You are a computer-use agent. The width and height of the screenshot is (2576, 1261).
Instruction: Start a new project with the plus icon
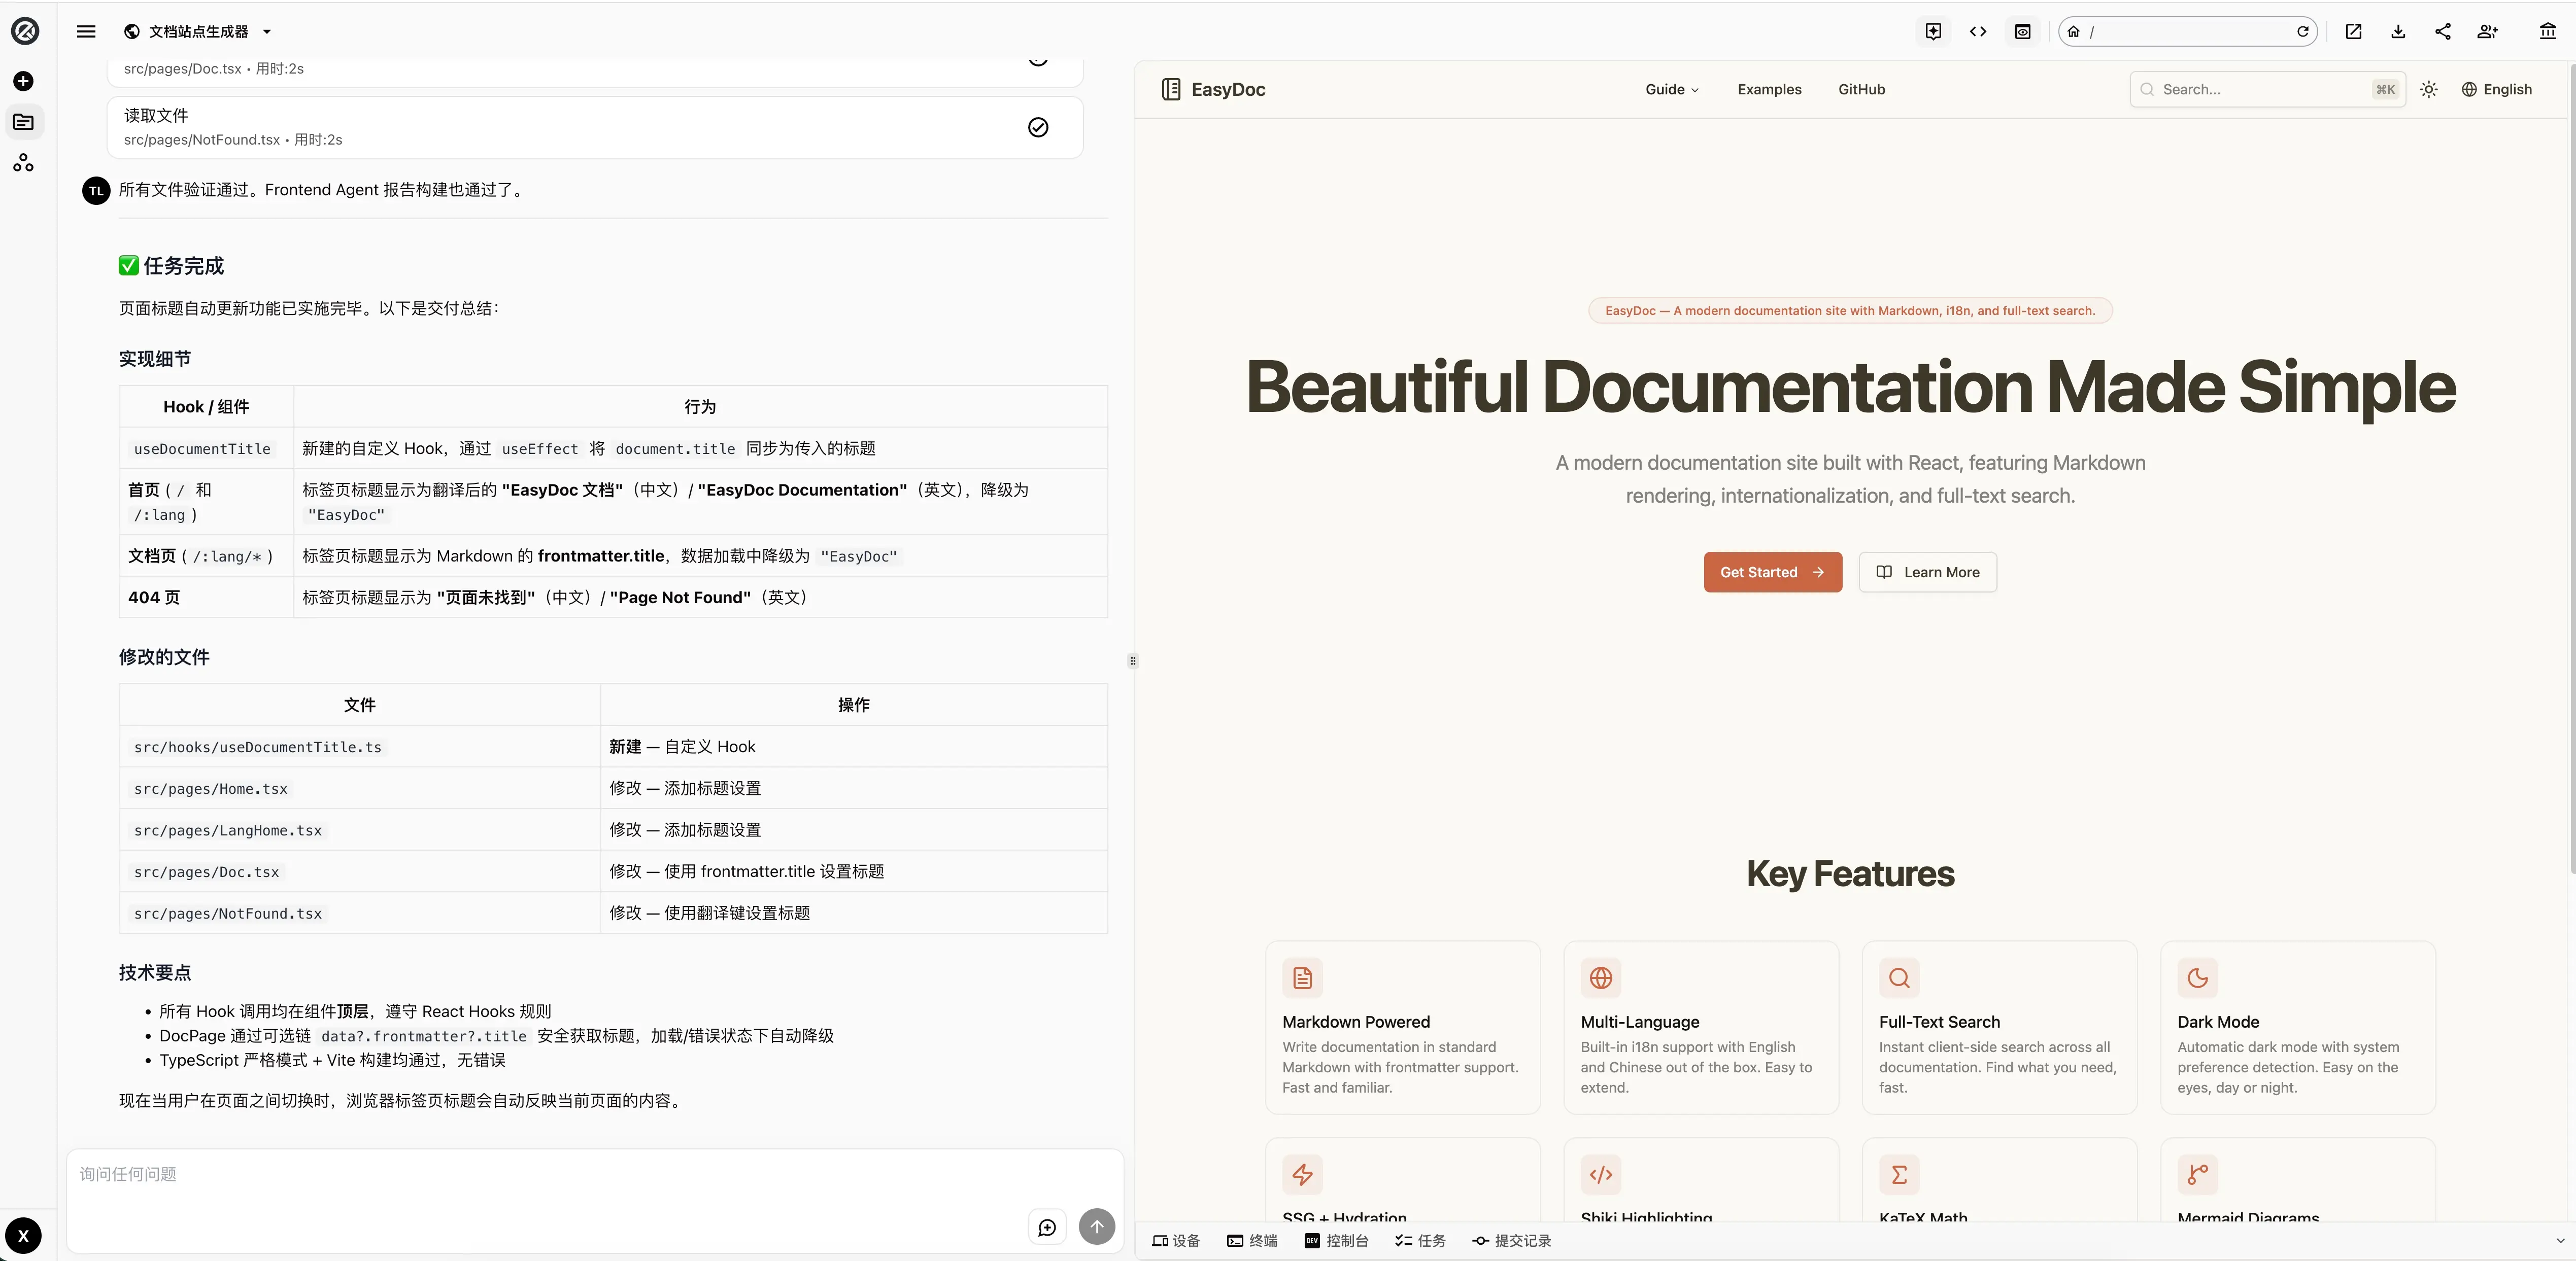[24, 81]
